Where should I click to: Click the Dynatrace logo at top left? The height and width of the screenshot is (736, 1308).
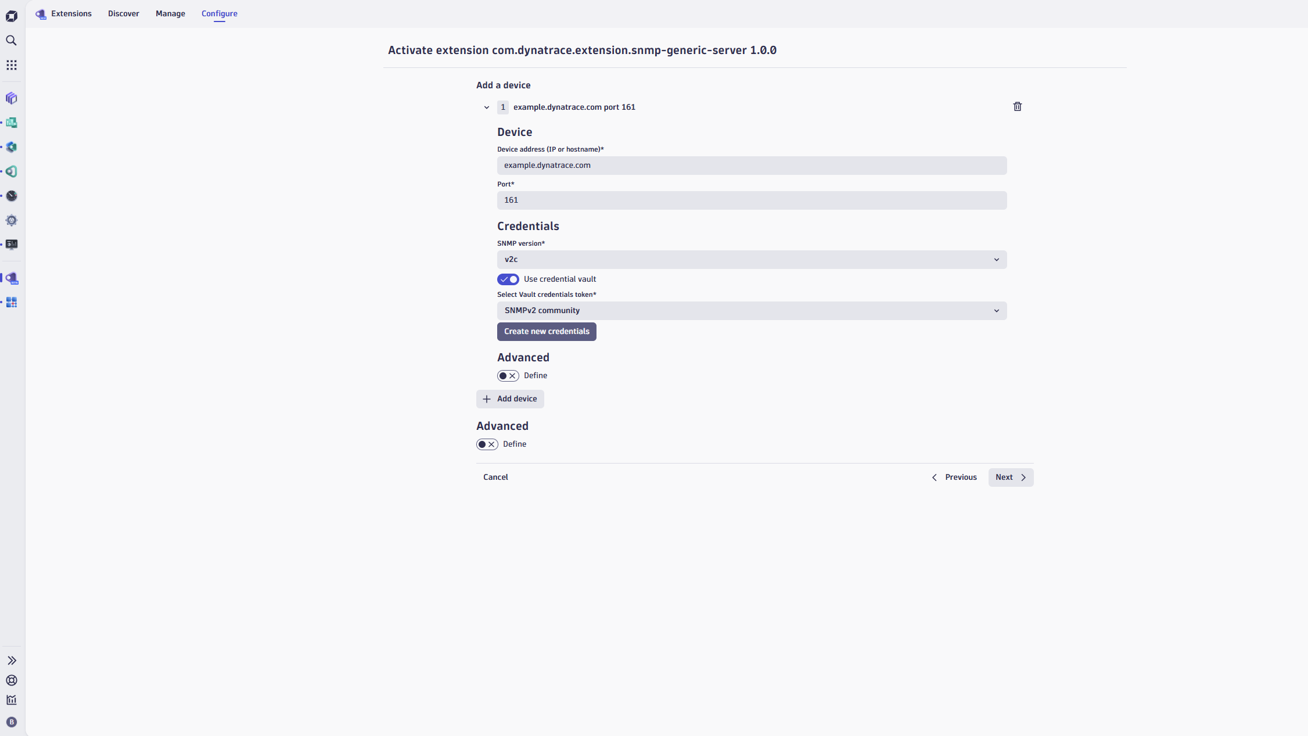[x=12, y=16]
